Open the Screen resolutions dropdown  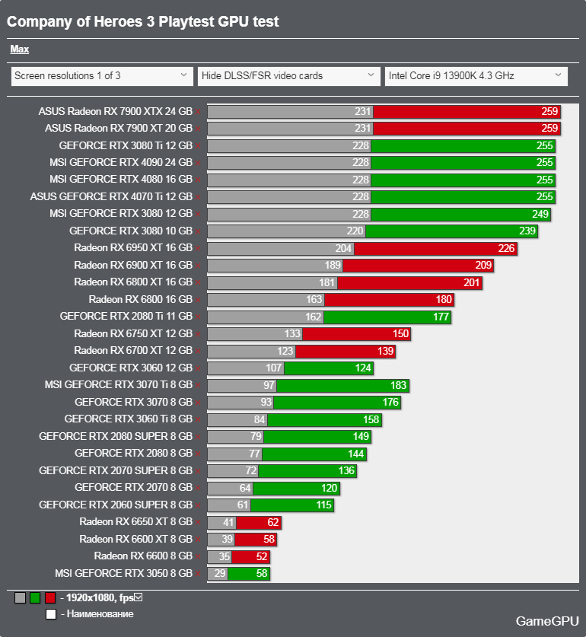(x=102, y=76)
